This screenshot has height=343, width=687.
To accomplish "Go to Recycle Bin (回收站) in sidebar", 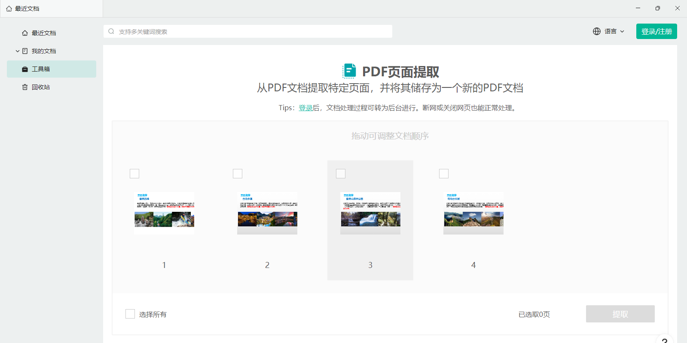I will click(x=41, y=87).
